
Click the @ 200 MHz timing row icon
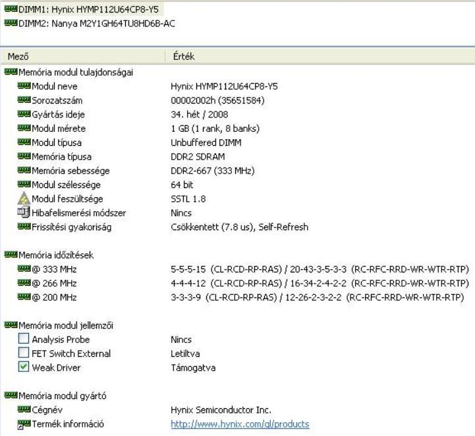[x=24, y=297]
